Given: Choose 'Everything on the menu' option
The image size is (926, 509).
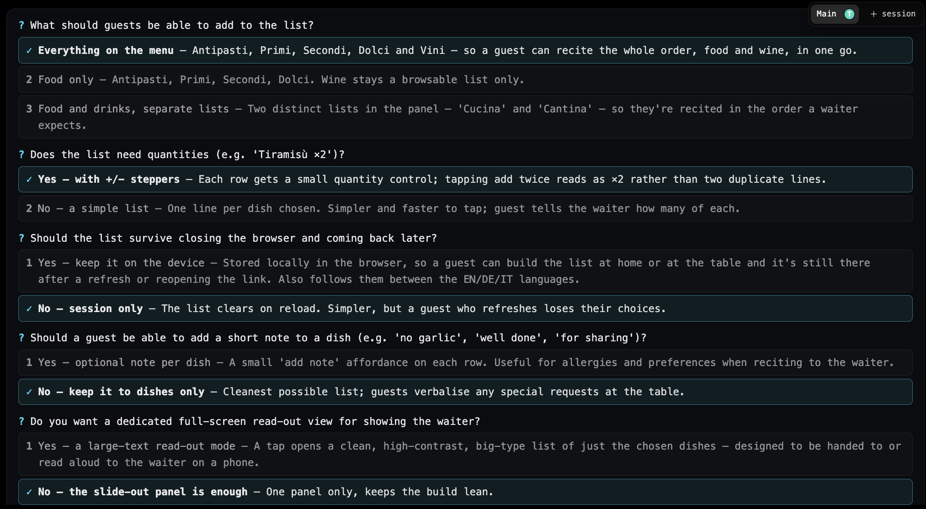Looking at the screenshot, I should tap(465, 50).
